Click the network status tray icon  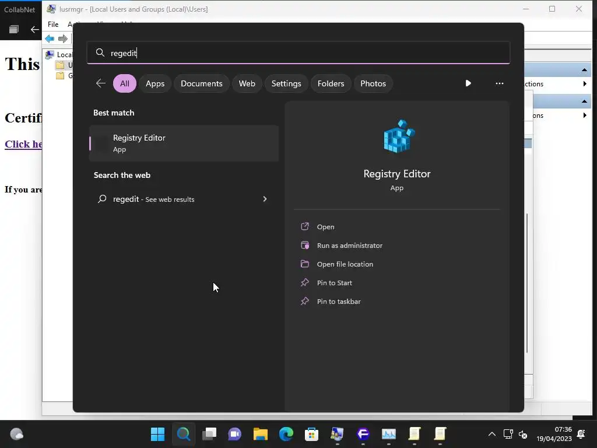508,434
